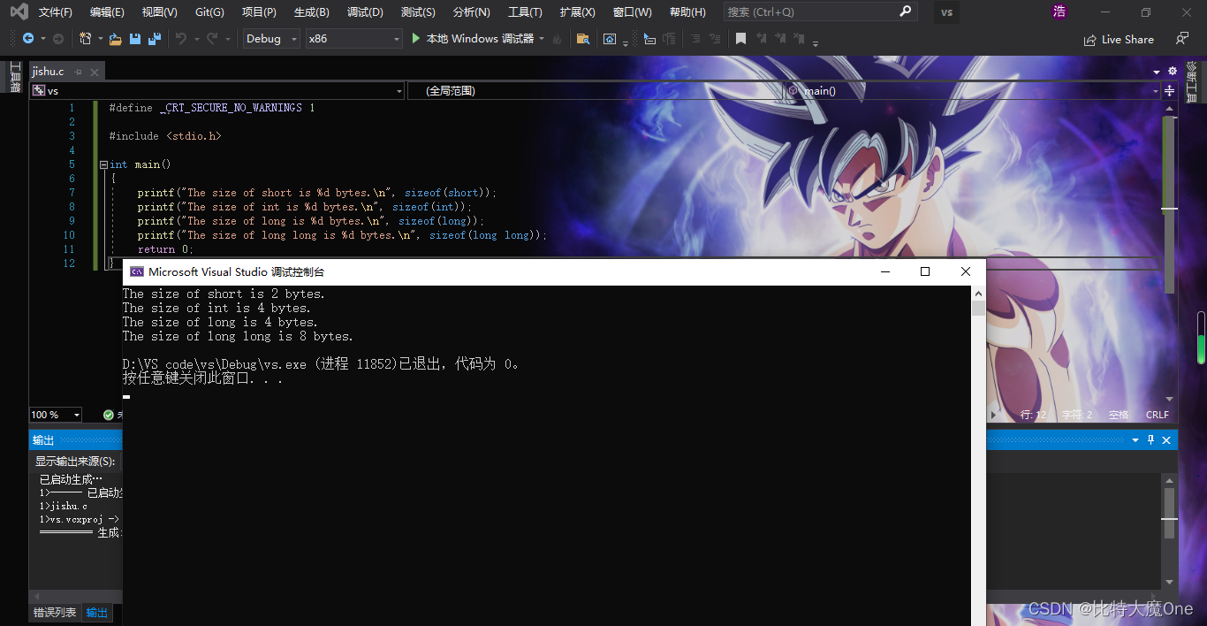Click the previous bookmark icon
1207x626 pixels.
click(x=762, y=39)
